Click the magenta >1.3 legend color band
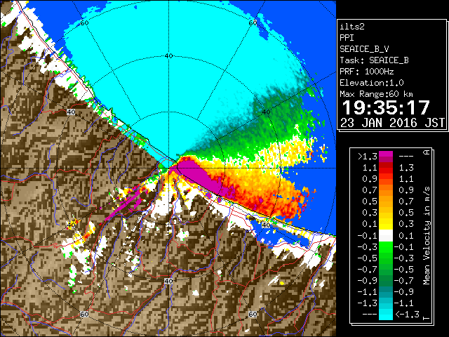This screenshot has height=337, width=449. click(x=386, y=157)
